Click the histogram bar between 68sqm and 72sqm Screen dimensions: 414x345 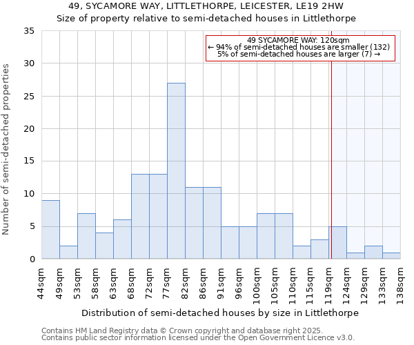pyautogui.click(x=141, y=217)
